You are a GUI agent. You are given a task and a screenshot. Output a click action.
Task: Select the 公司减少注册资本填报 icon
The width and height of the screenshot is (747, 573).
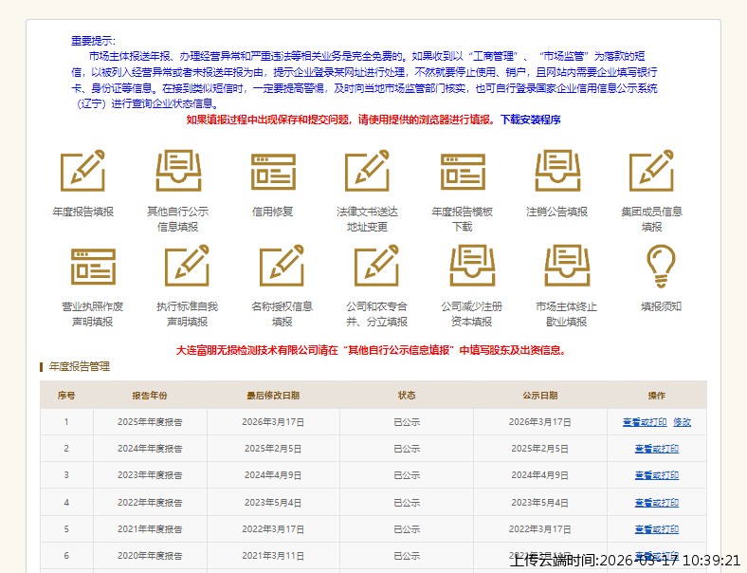tap(471, 267)
